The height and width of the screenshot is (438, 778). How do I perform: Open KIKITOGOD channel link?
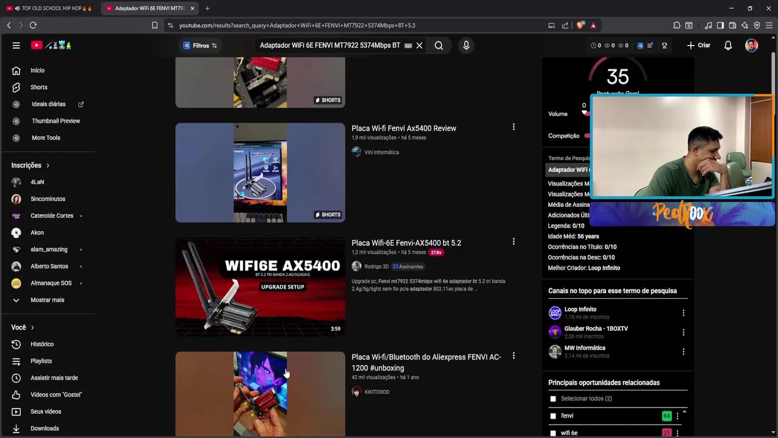coord(377,392)
